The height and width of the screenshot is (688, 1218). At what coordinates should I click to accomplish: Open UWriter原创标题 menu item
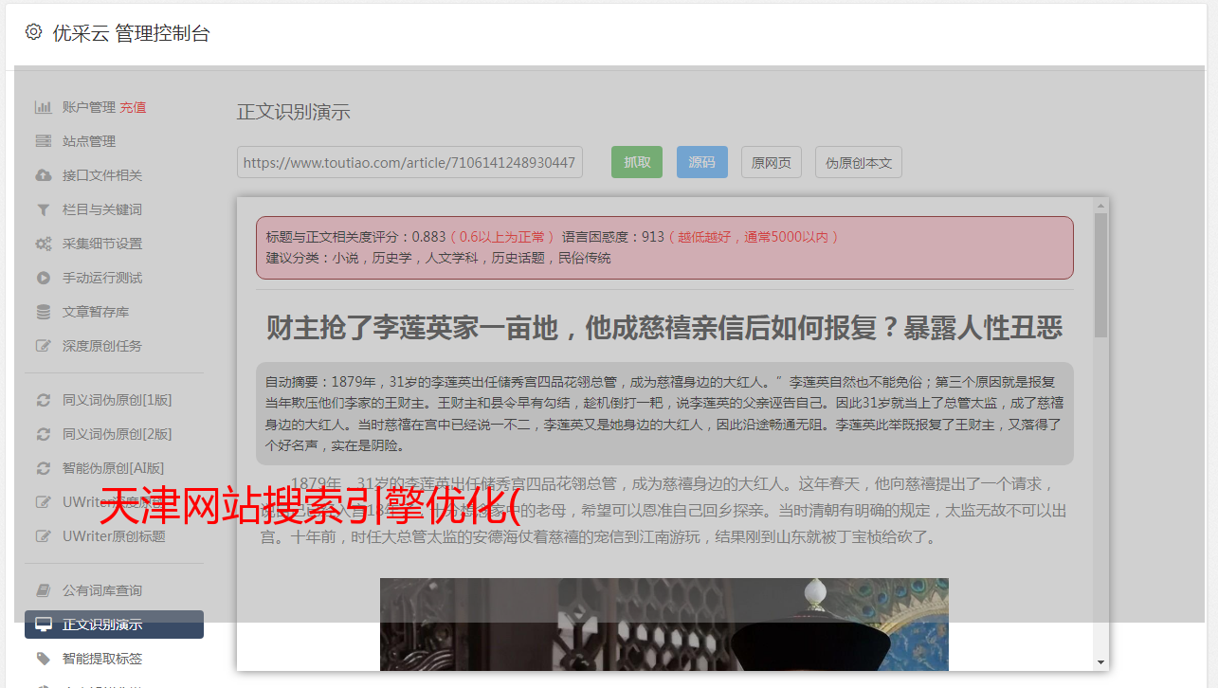pos(114,536)
